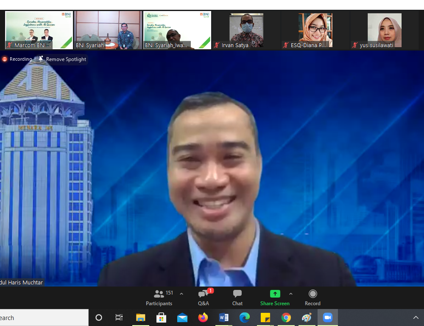
Task: Open Firefox from the taskbar
Action: [203, 318]
